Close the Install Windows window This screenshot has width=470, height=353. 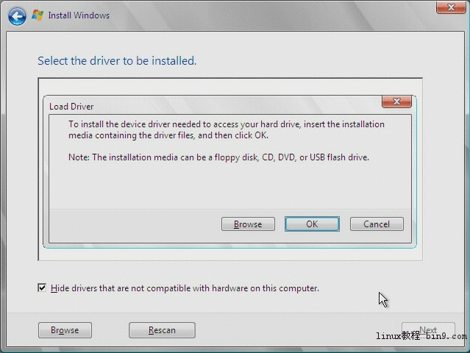click(x=451, y=7)
